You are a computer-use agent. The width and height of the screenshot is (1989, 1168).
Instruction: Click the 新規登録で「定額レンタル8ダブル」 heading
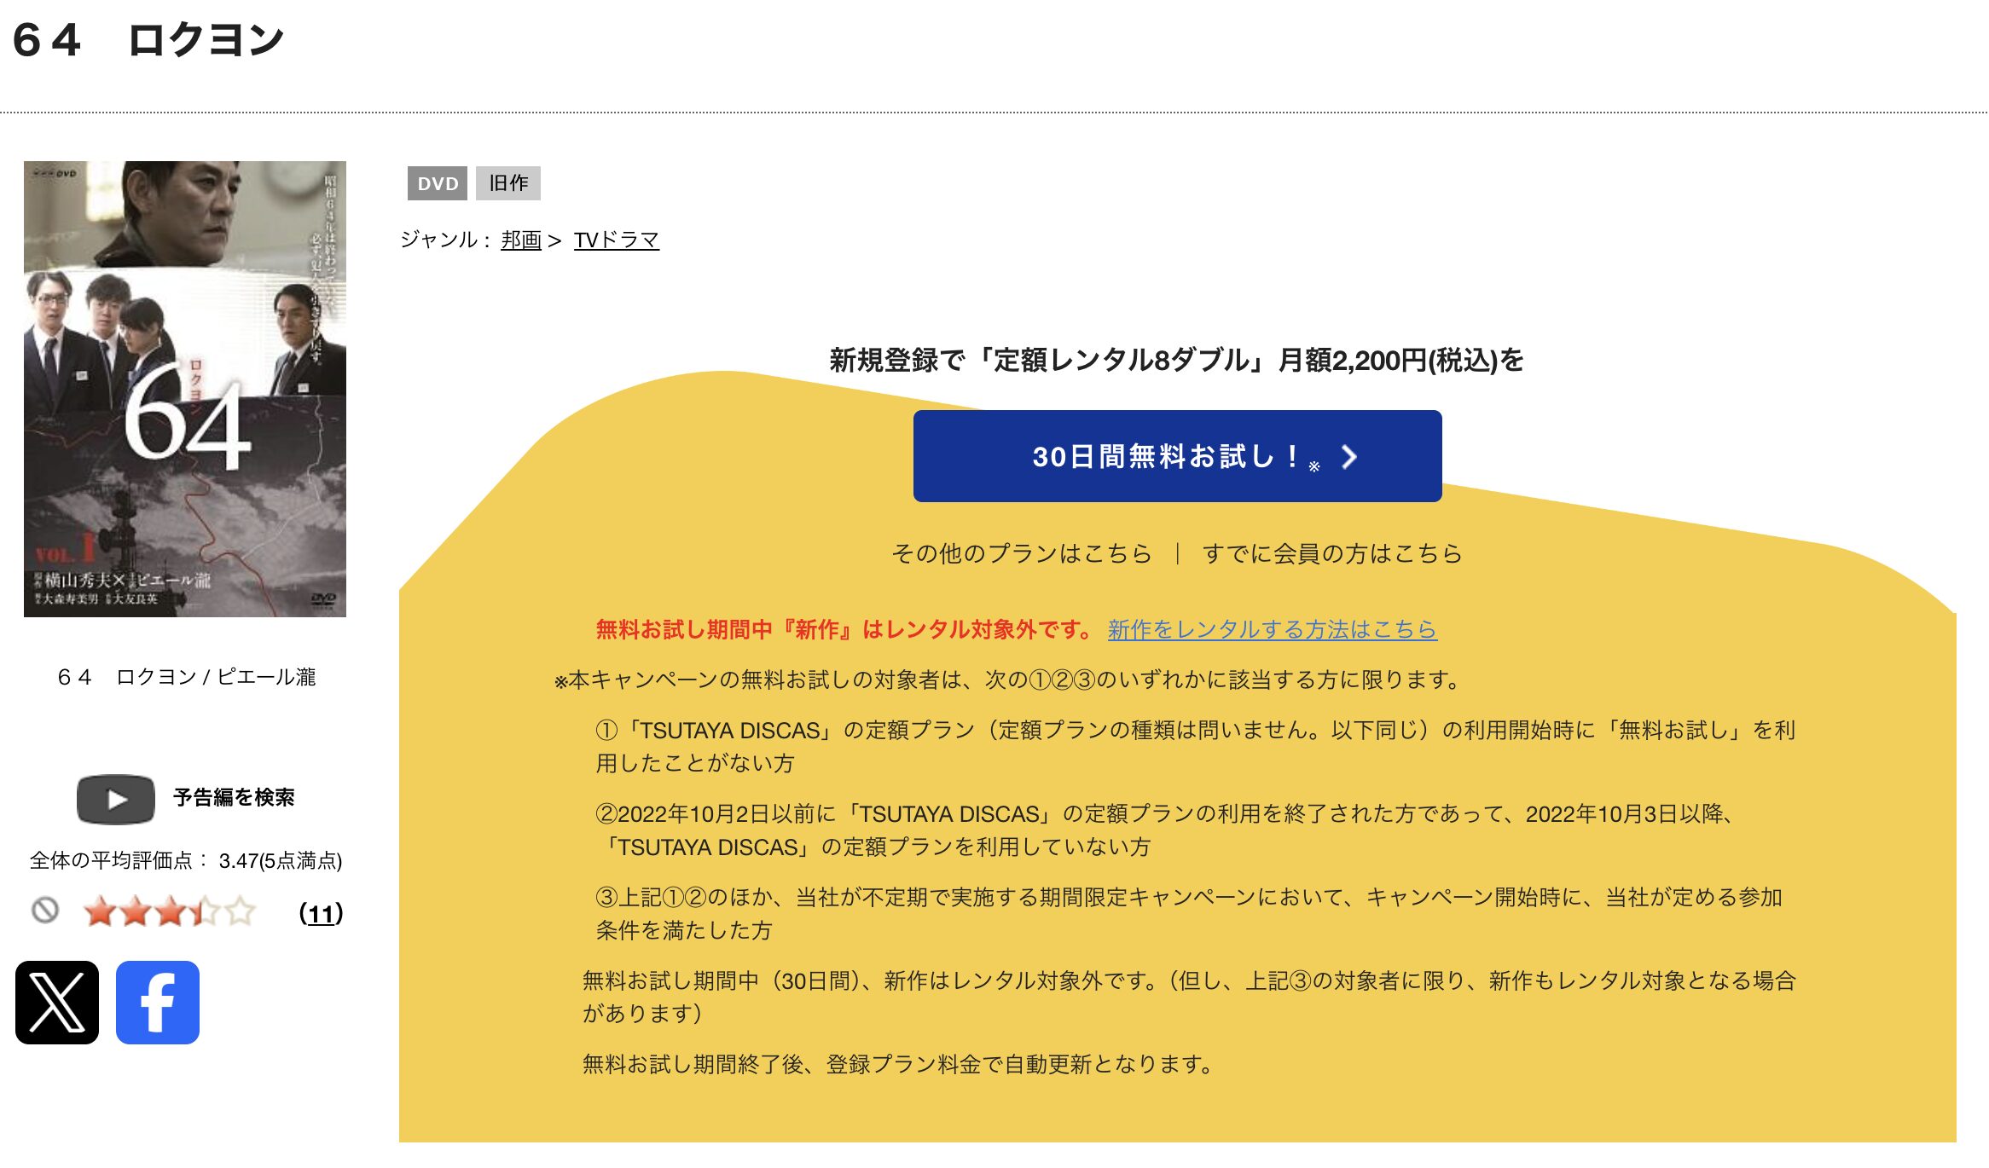point(1177,360)
